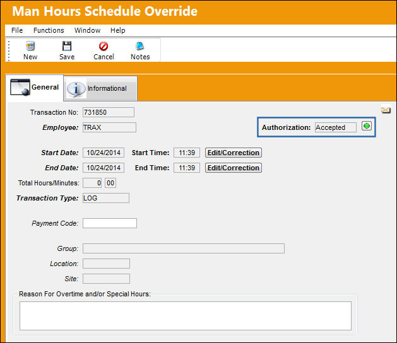The width and height of the screenshot is (397, 343).
Task: Open the Window menu
Action: pos(87,30)
